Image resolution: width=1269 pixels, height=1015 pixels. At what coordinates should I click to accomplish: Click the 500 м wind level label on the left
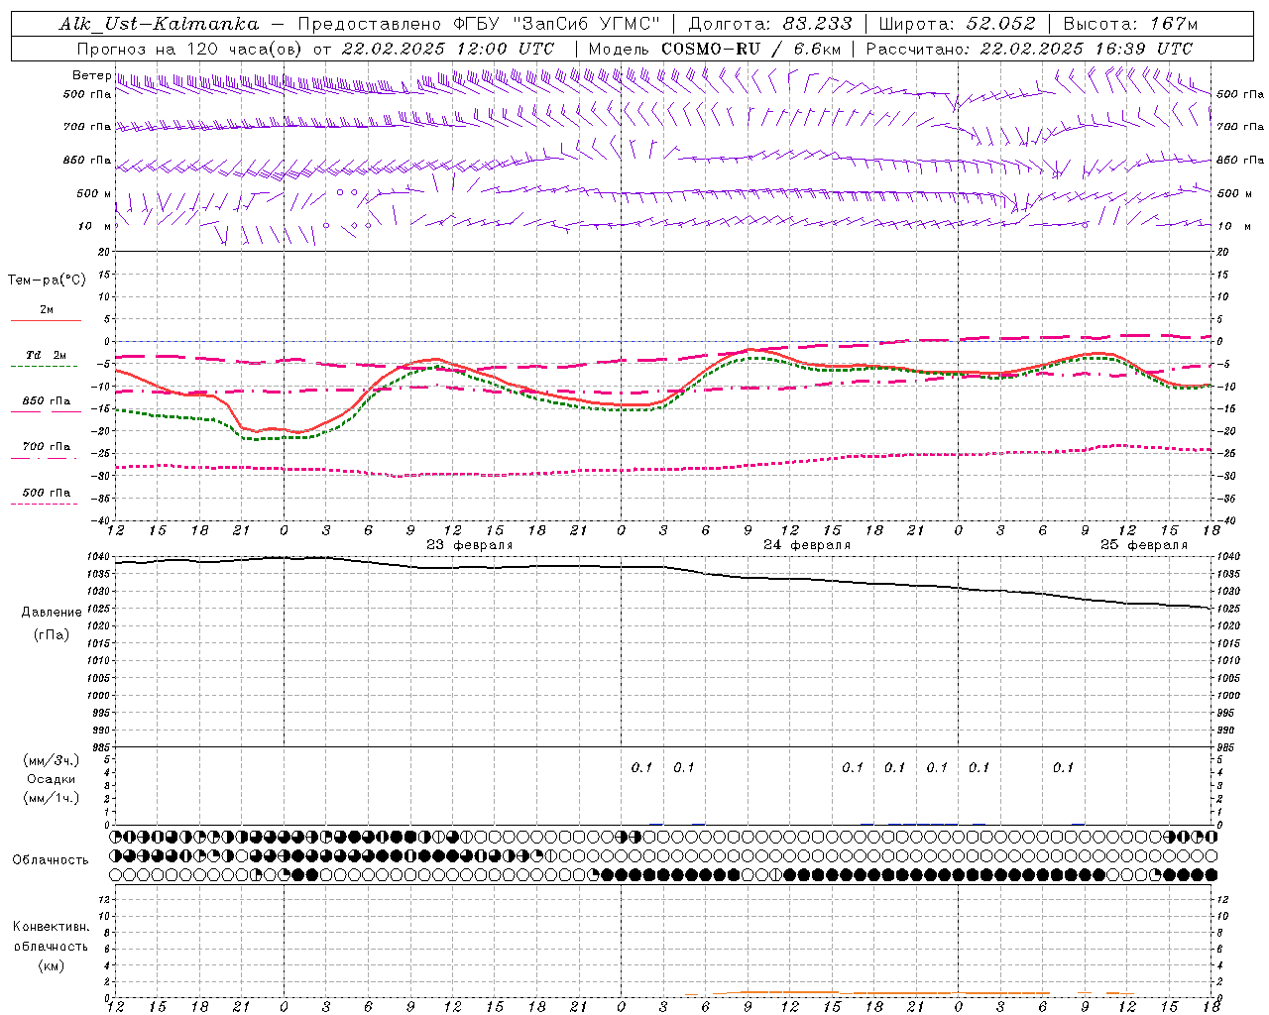pos(94,193)
